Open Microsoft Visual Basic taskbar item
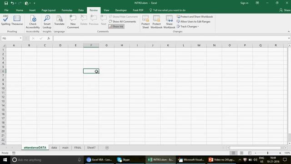The width and height of the screenshot is (291, 164). [x=191, y=160]
